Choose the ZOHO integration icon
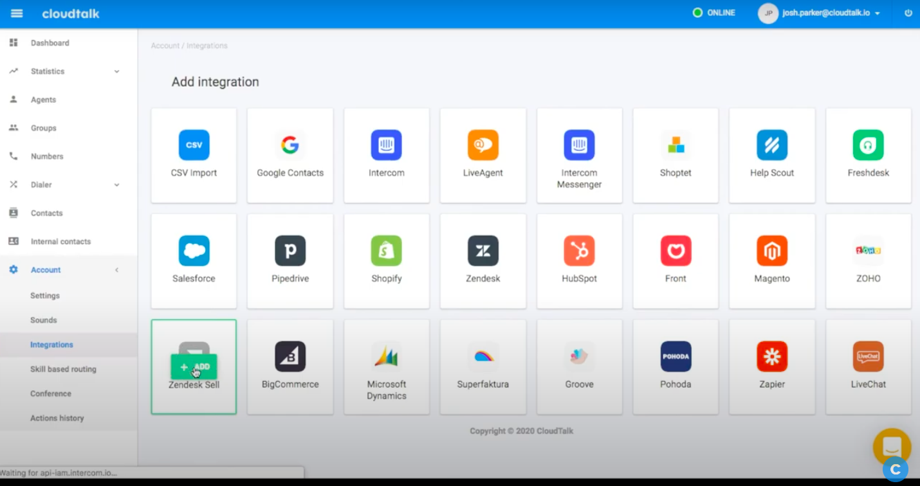920x486 pixels. pyautogui.click(x=869, y=251)
